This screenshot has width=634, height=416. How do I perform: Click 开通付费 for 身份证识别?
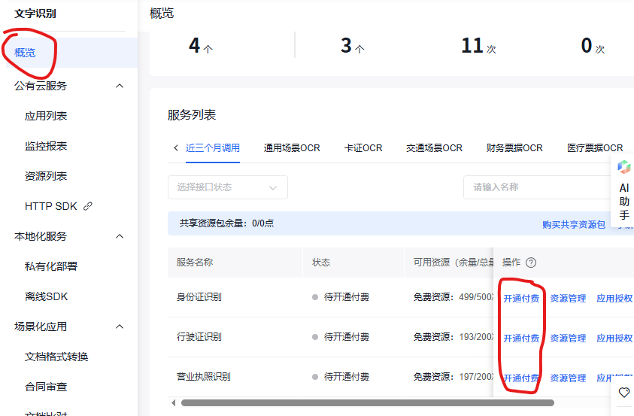(520, 298)
